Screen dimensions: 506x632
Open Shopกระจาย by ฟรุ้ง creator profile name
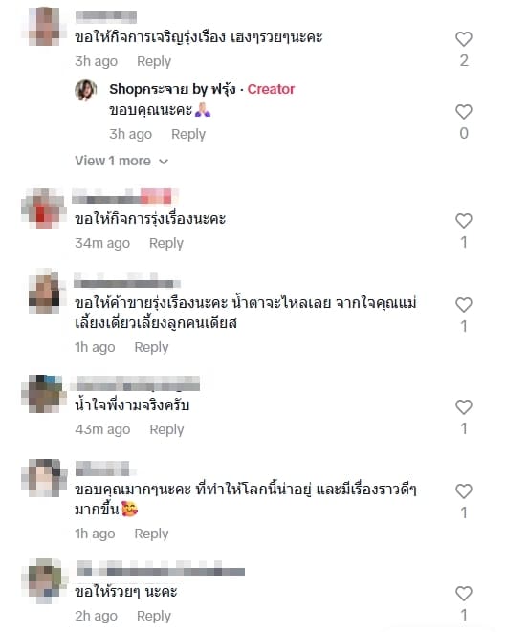172,89
